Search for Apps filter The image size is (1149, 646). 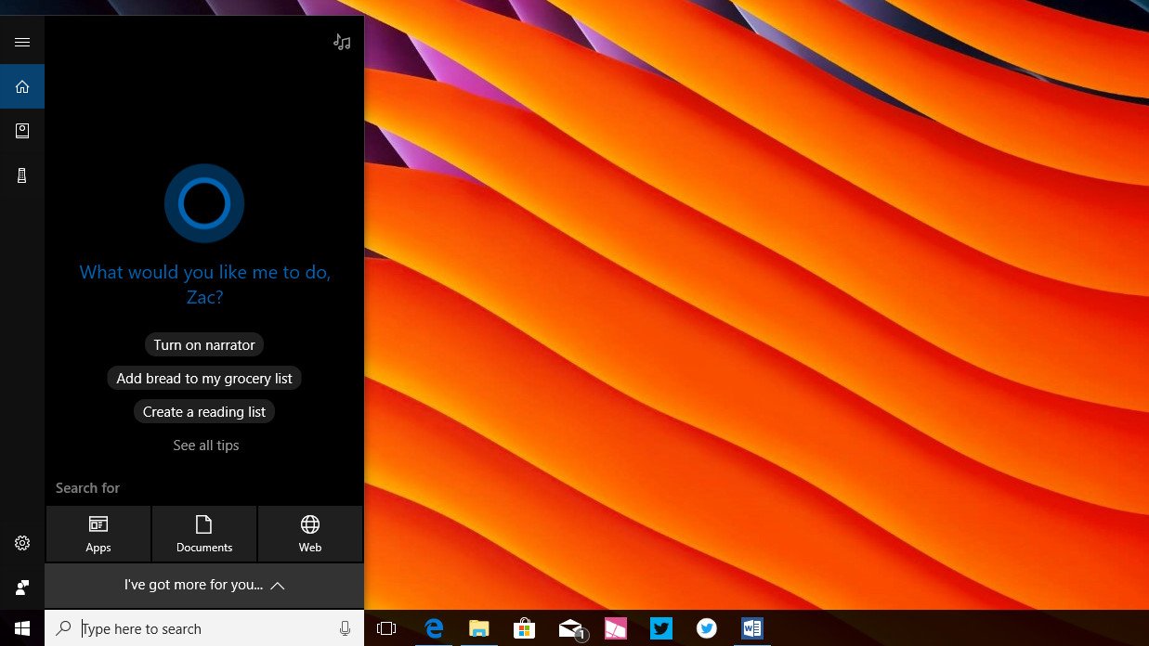click(98, 534)
